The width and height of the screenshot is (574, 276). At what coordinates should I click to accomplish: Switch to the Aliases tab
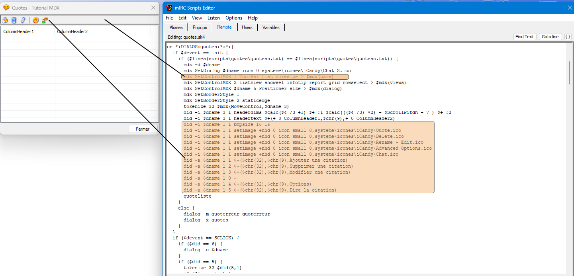coord(176,27)
